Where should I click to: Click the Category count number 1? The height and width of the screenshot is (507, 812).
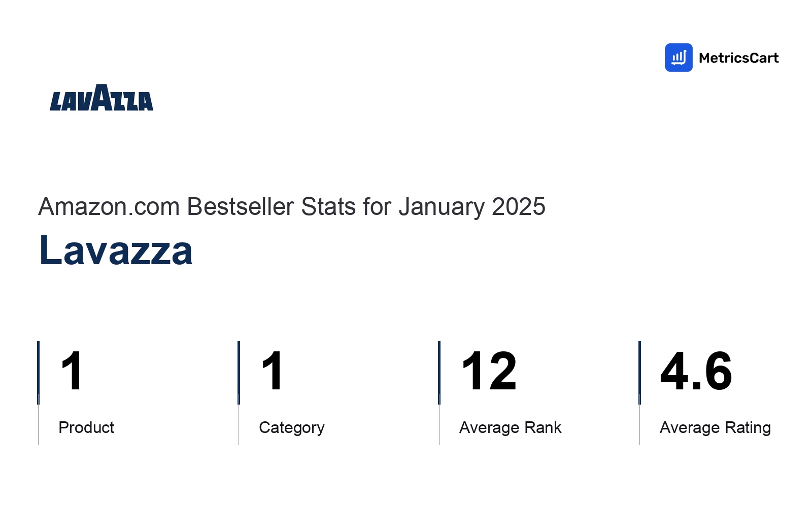272,371
